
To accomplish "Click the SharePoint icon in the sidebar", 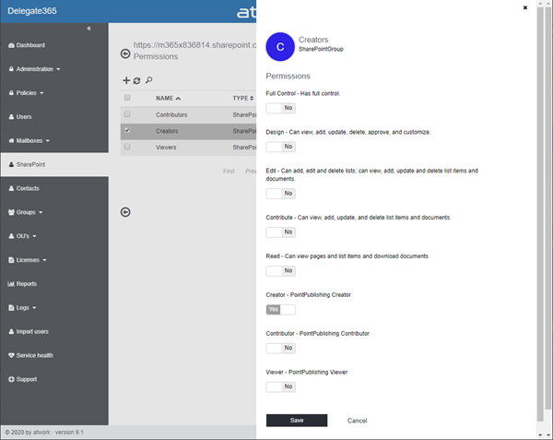I will pos(11,164).
